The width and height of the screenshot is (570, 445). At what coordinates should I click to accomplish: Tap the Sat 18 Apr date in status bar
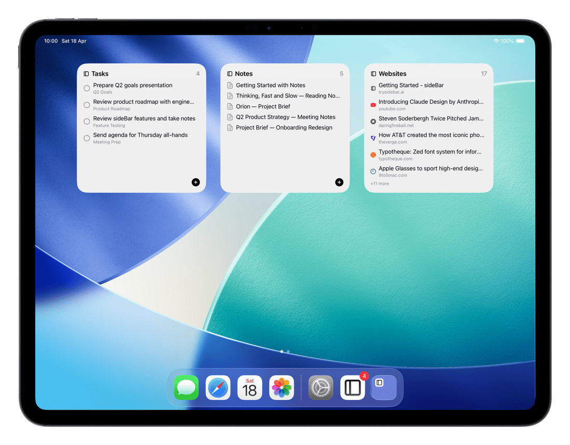coord(74,41)
